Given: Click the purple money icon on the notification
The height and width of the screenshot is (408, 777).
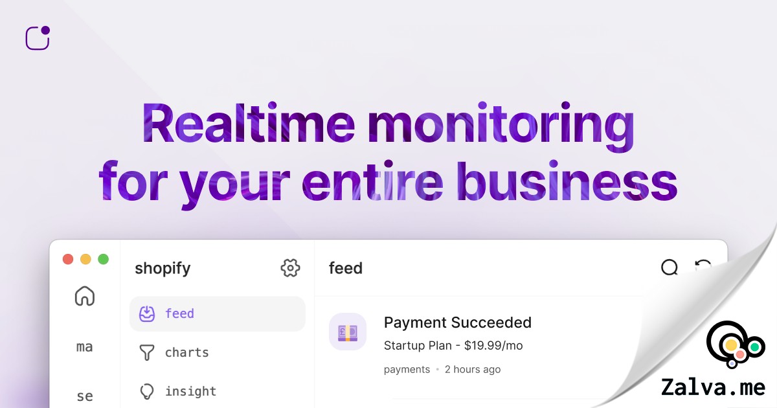Looking at the screenshot, I should coord(348,332).
